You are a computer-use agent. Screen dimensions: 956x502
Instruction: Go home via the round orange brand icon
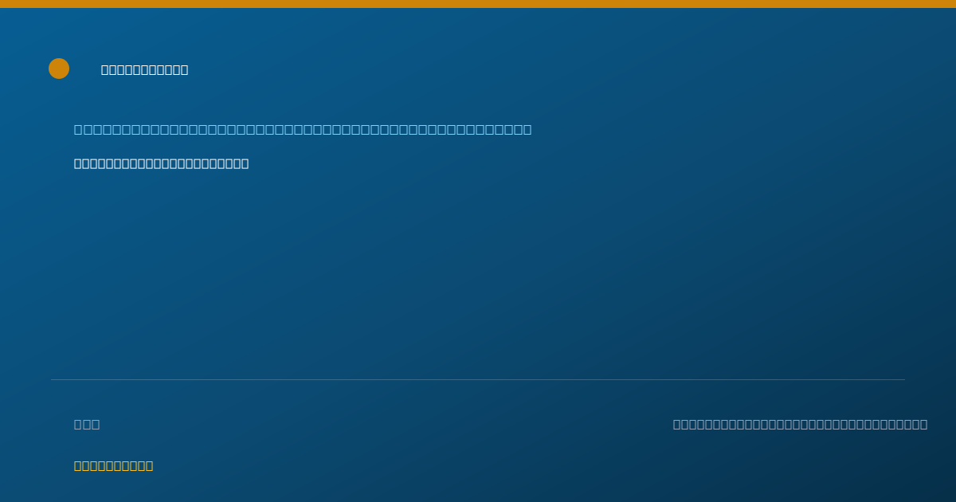[x=59, y=69]
